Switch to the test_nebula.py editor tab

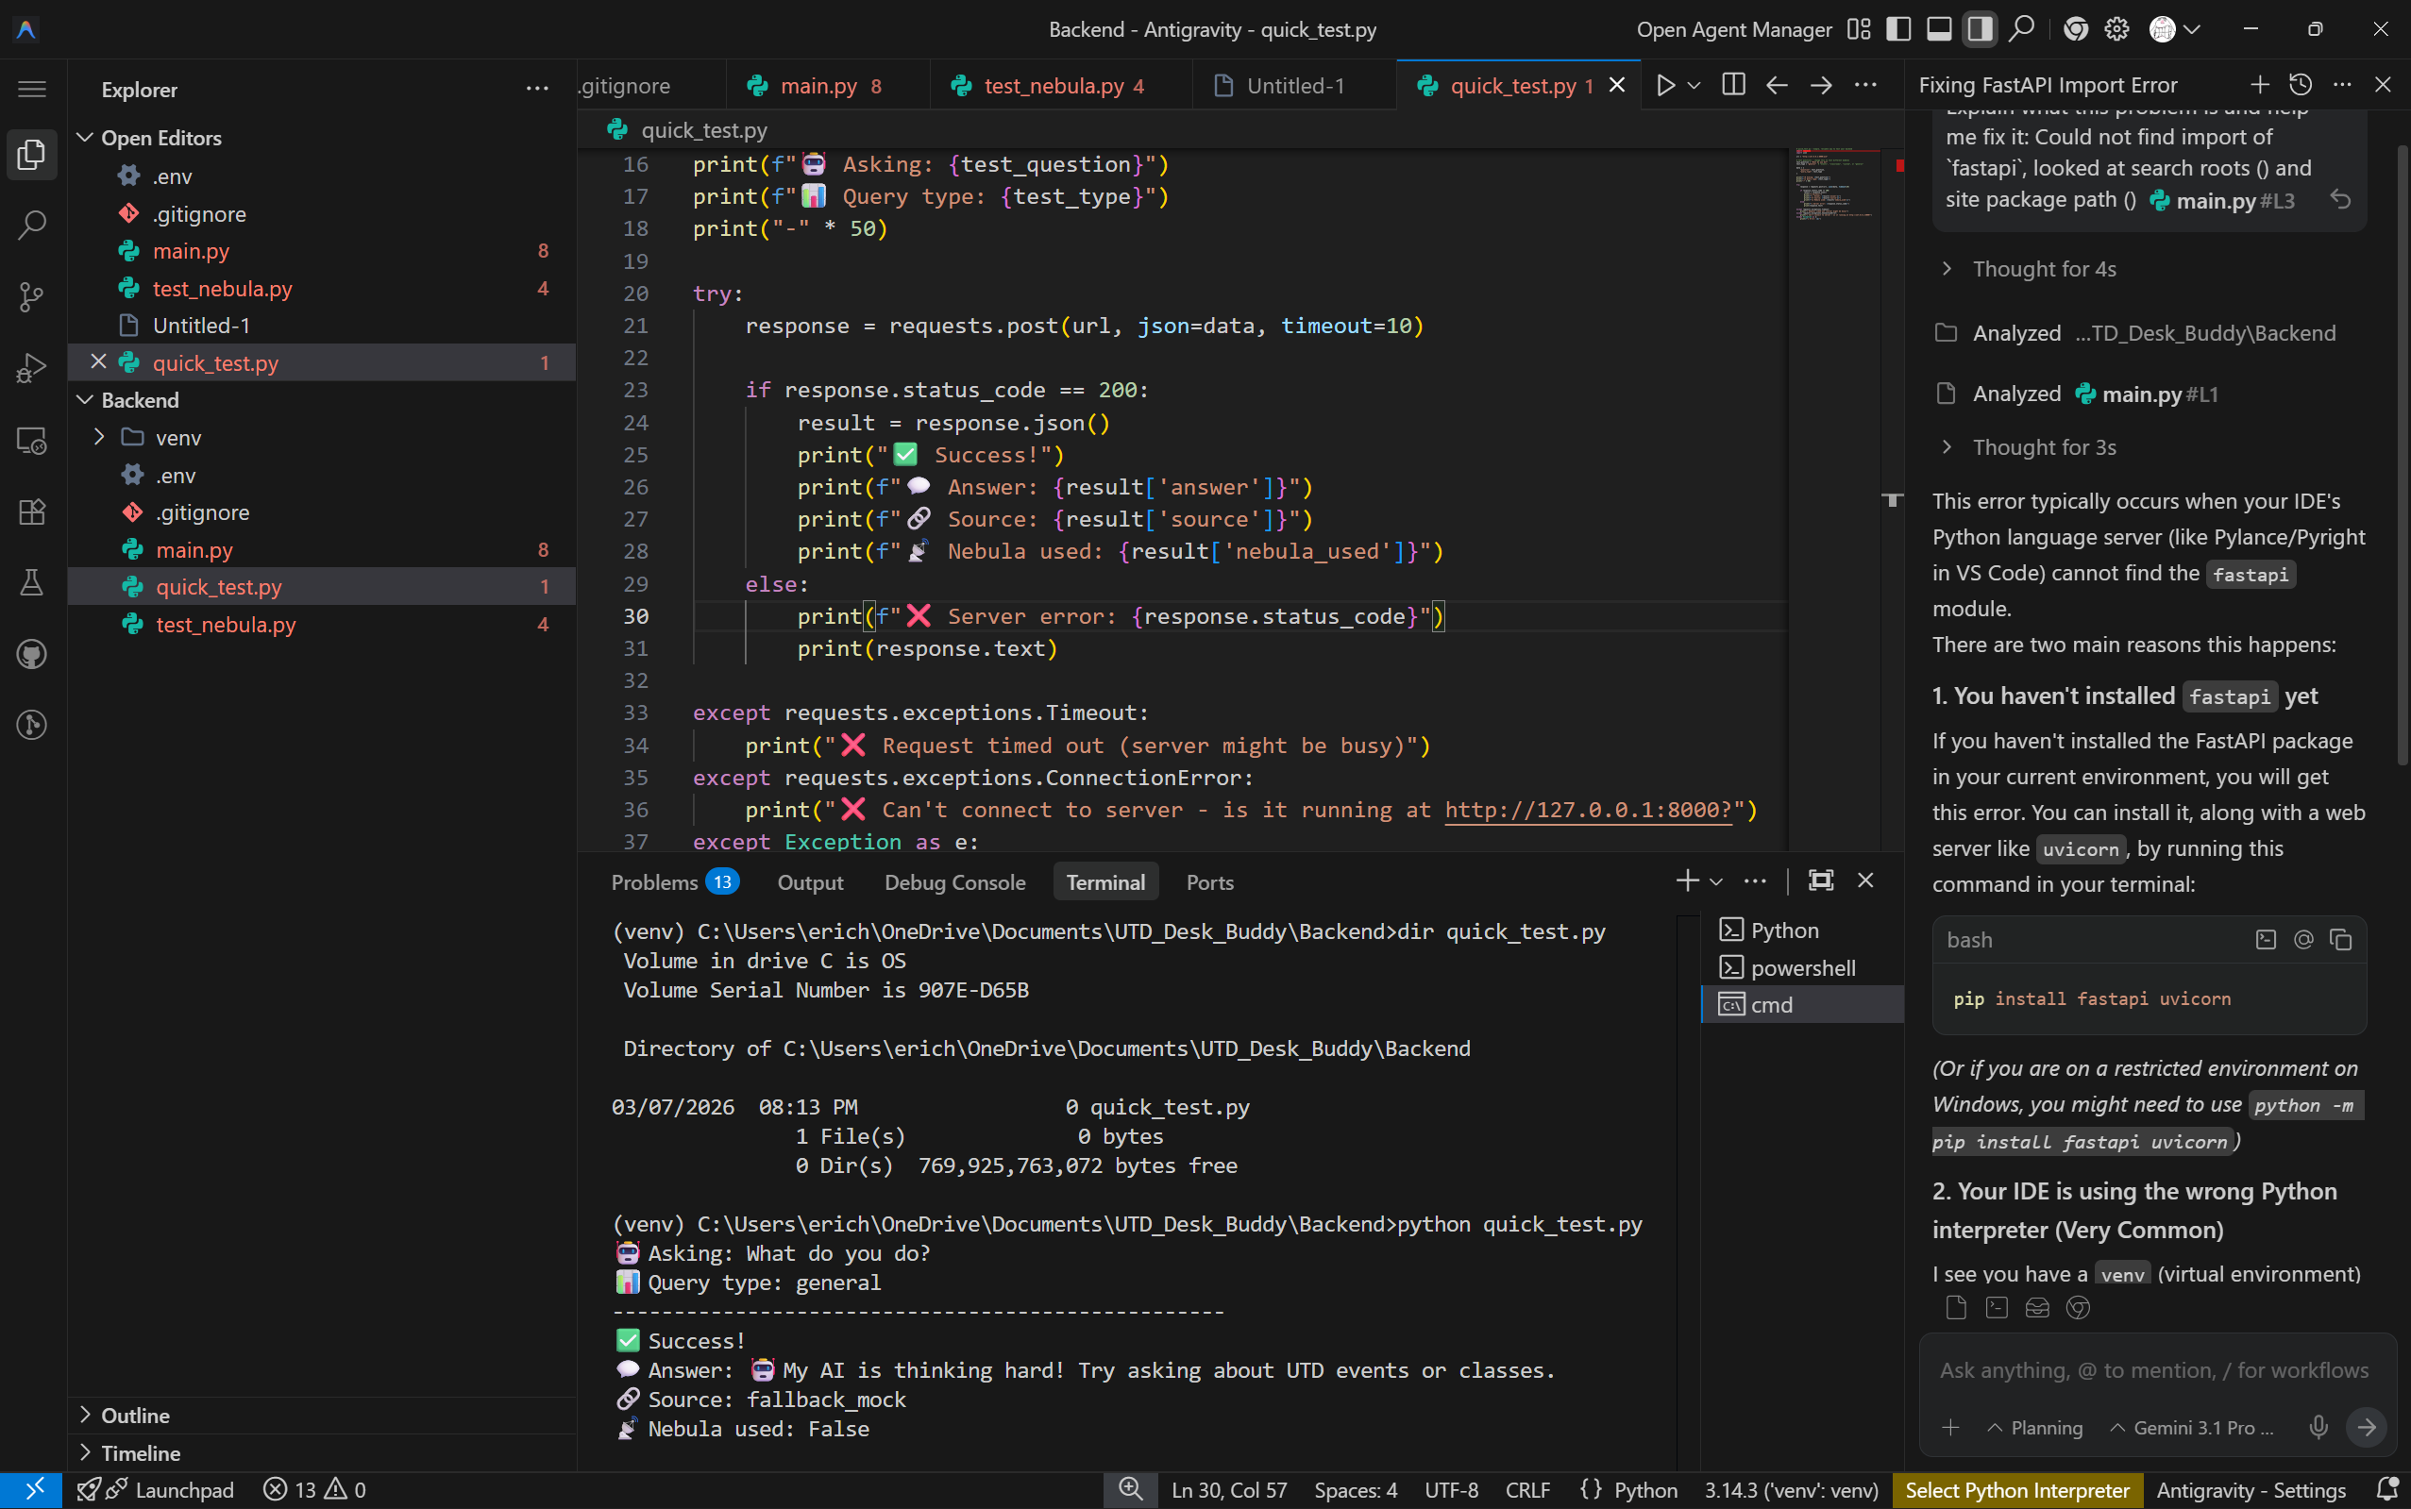click(1054, 86)
